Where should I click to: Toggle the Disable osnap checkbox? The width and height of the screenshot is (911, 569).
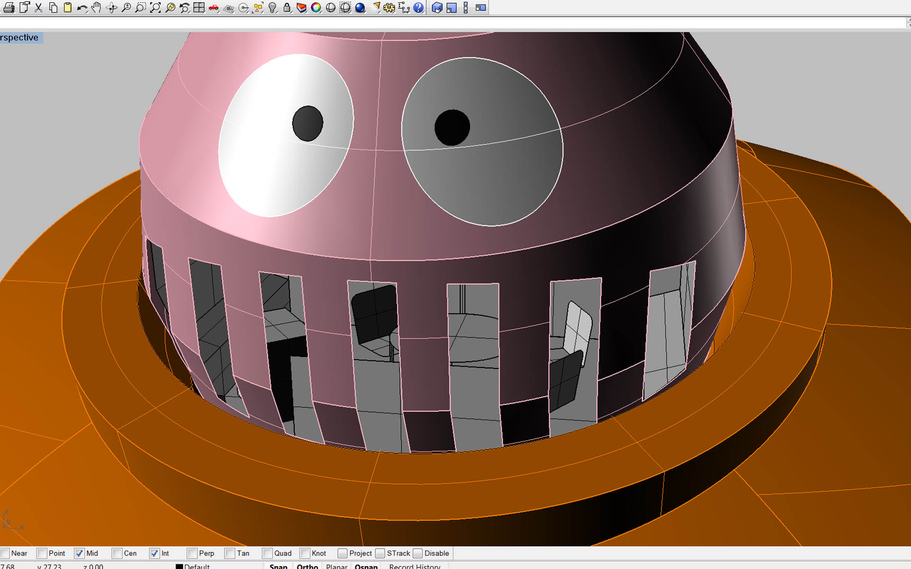tap(418, 553)
